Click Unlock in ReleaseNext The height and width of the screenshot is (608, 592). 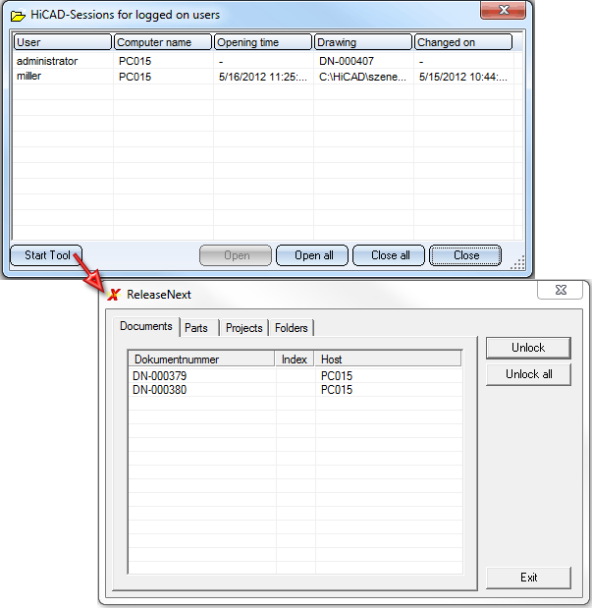click(528, 348)
